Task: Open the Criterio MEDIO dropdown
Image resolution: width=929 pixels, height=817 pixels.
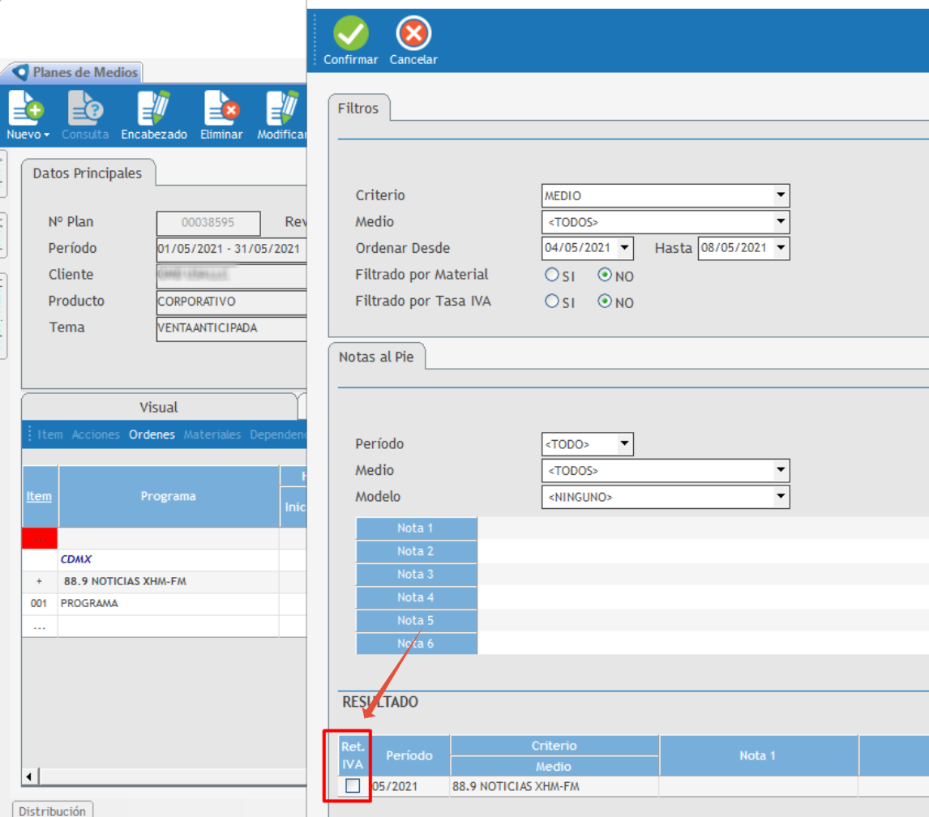Action: coord(781,195)
